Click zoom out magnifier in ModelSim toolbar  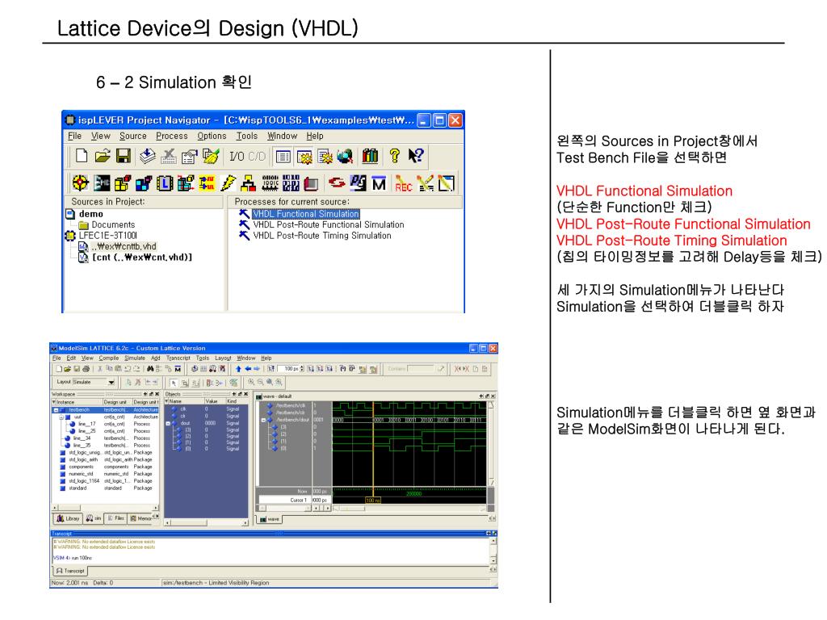260,382
